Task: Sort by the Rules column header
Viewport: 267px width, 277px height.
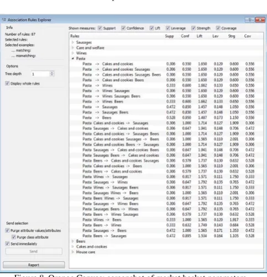Action: [75, 36]
